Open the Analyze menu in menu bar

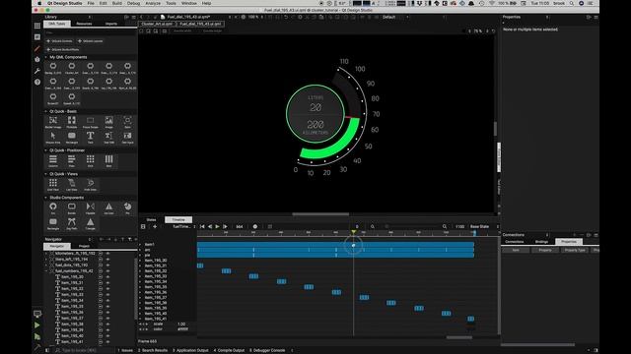click(x=153, y=3)
